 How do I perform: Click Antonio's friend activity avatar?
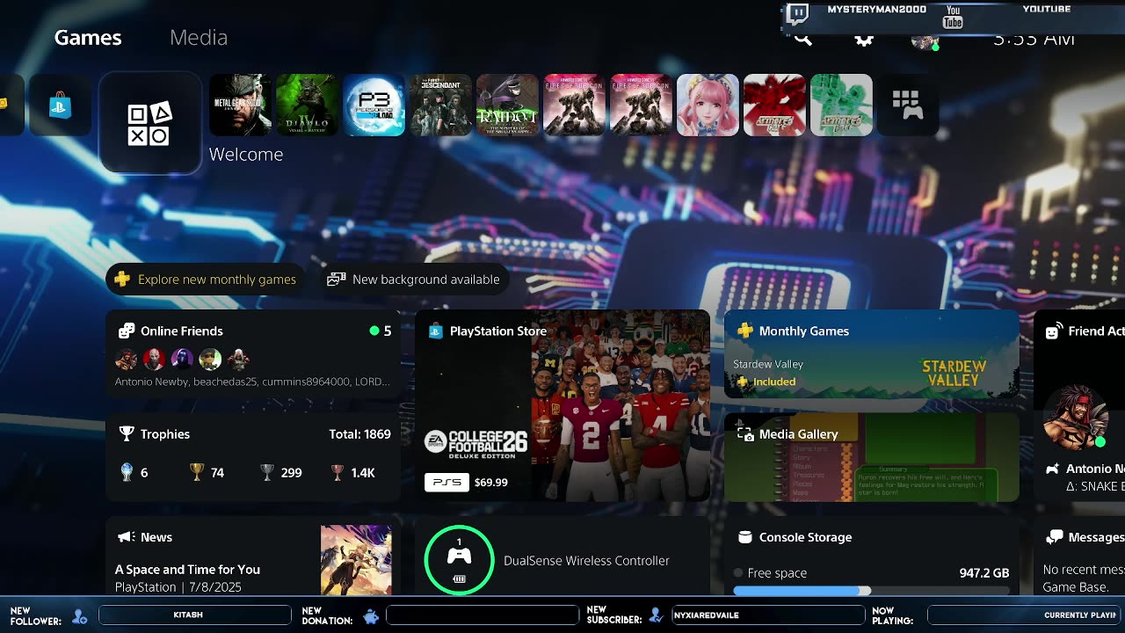click(x=1074, y=418)
